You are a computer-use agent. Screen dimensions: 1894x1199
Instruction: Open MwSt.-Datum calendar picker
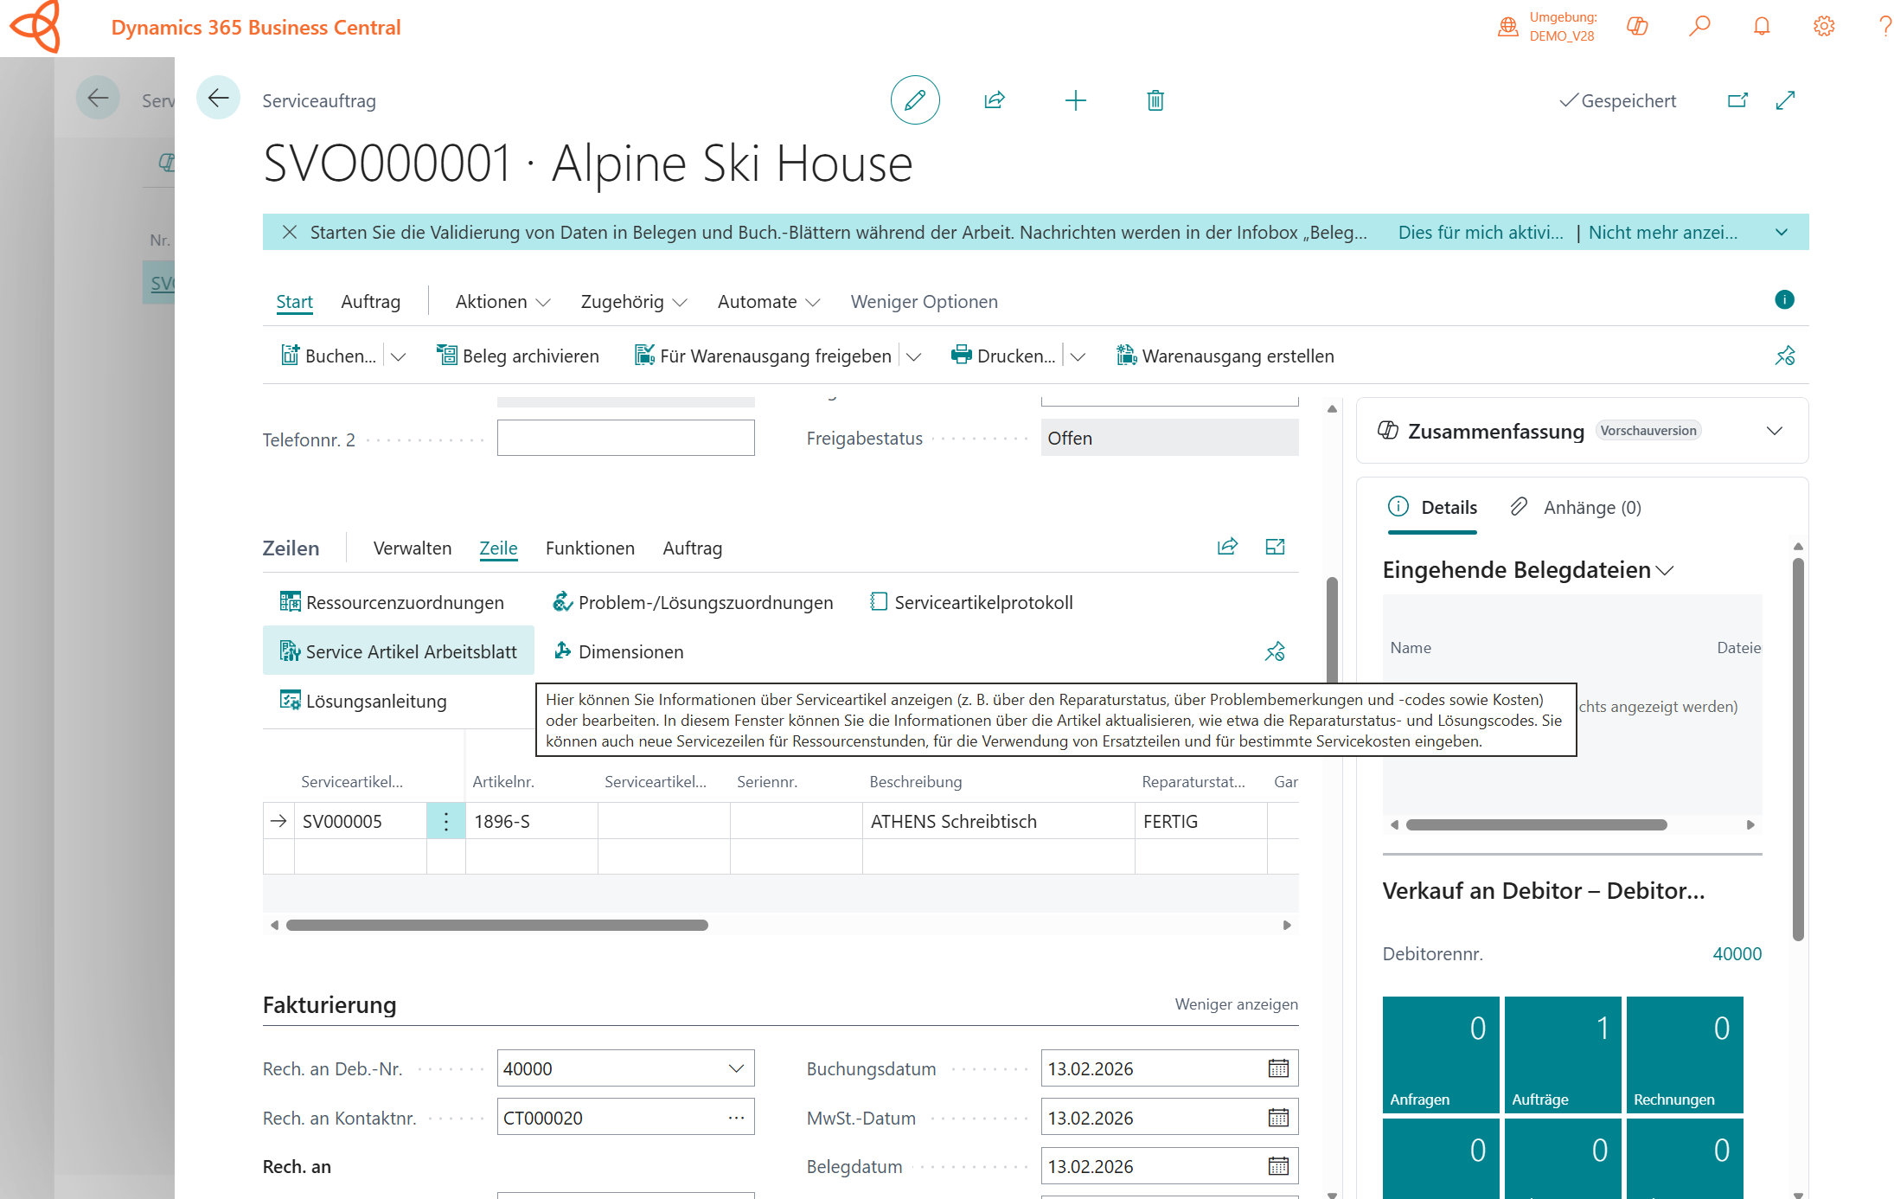1278,1118
